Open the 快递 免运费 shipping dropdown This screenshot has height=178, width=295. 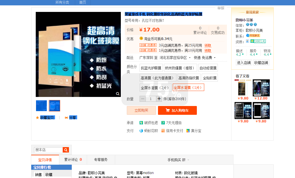pos(214,58)
